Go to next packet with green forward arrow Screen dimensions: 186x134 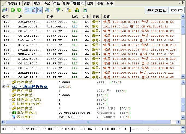pos(19,10)
